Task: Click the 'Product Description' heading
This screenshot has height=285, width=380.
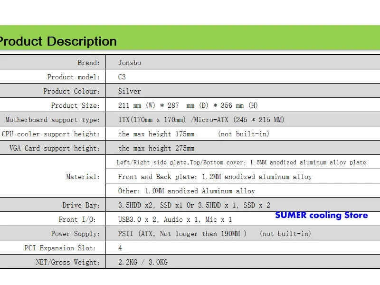Action: (x=58, y=41)
